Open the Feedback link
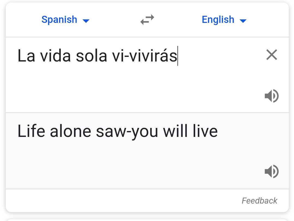 [x=259, y=201]
